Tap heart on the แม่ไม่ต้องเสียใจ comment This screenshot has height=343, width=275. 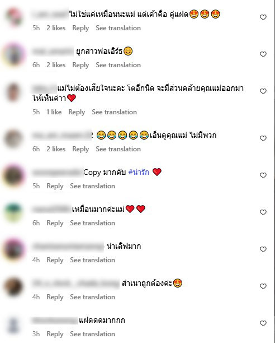point(263,91)
